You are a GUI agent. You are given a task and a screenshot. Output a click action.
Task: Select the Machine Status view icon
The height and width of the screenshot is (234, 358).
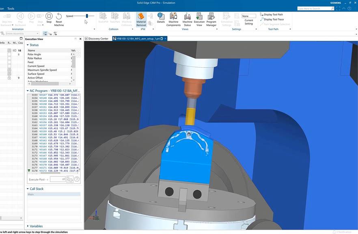(187, 18)
